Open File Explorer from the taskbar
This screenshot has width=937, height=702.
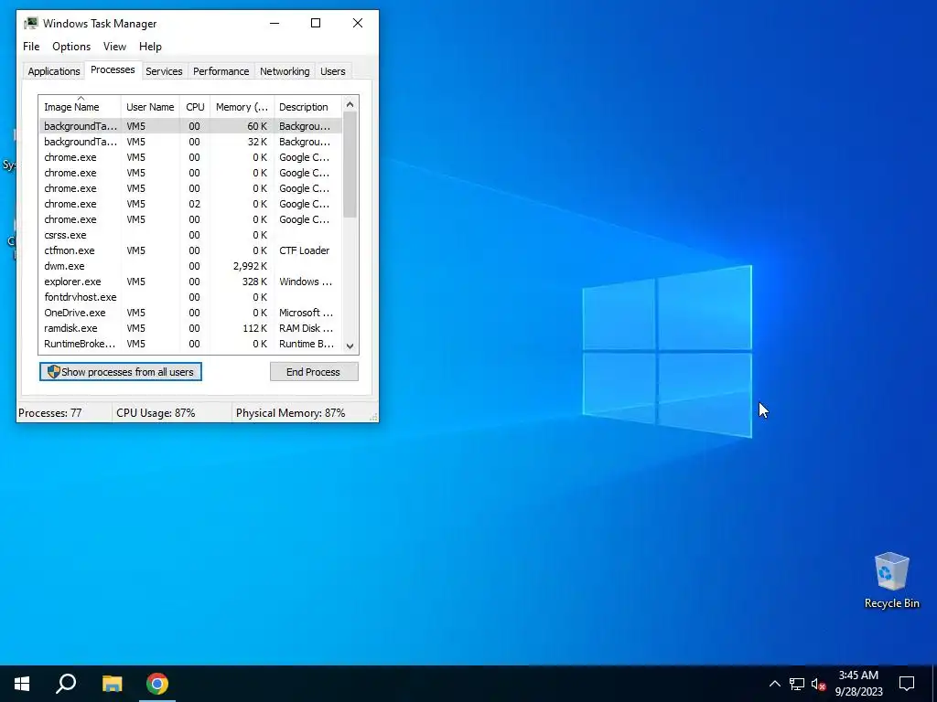112,684
